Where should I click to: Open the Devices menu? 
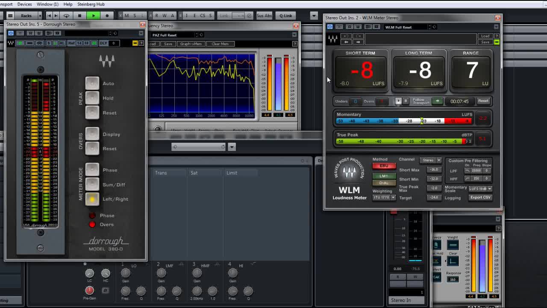[x=24, y=4]
